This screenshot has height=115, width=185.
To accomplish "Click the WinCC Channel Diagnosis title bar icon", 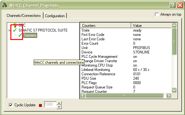I will pyautogui.click(x=5, y=5).
